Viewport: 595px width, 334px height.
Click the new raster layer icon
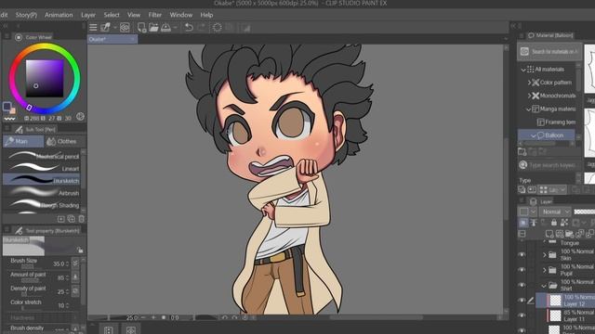click(549, 234)
